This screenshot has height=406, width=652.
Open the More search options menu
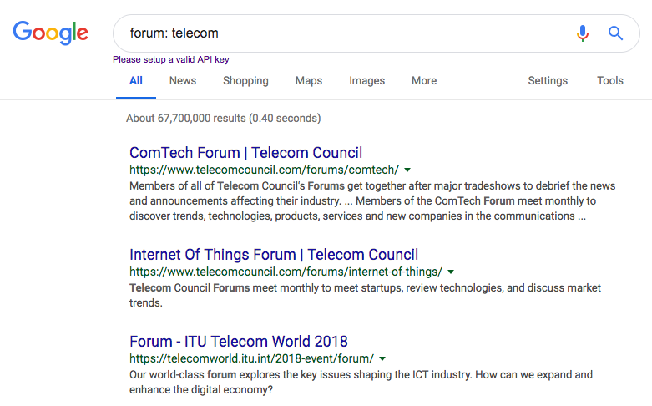tap(424, 81)
